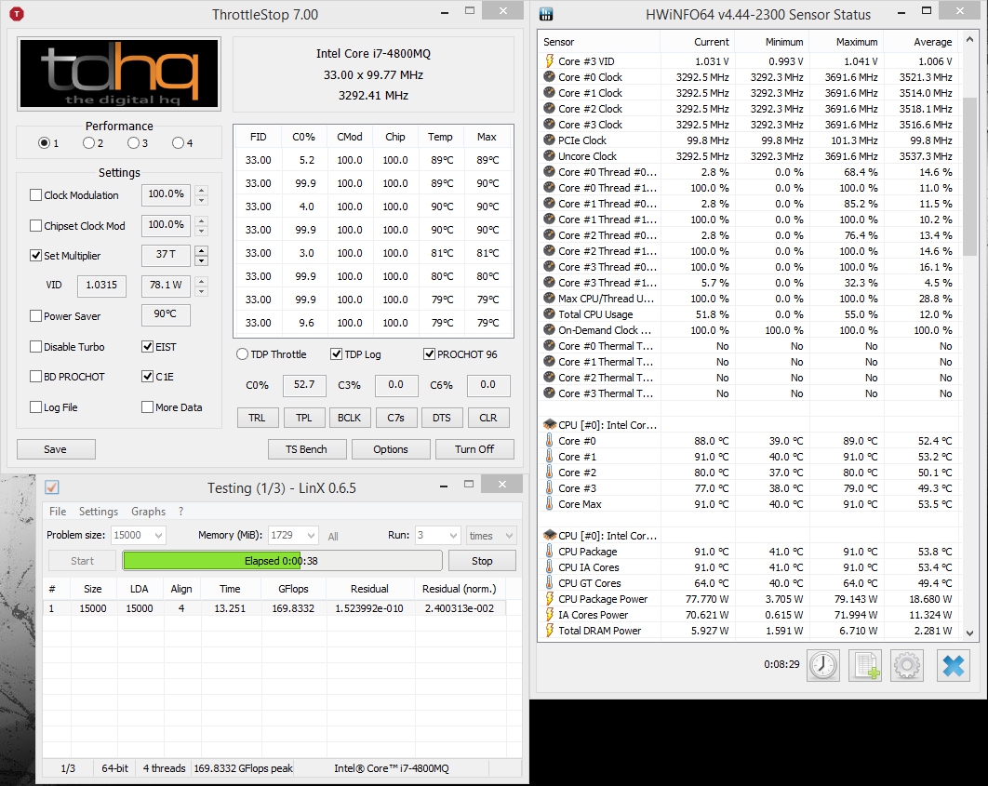Click the Core #0 Clock sensor icon
This screenshot has height=786, width=988.
(x=549, y=77)
